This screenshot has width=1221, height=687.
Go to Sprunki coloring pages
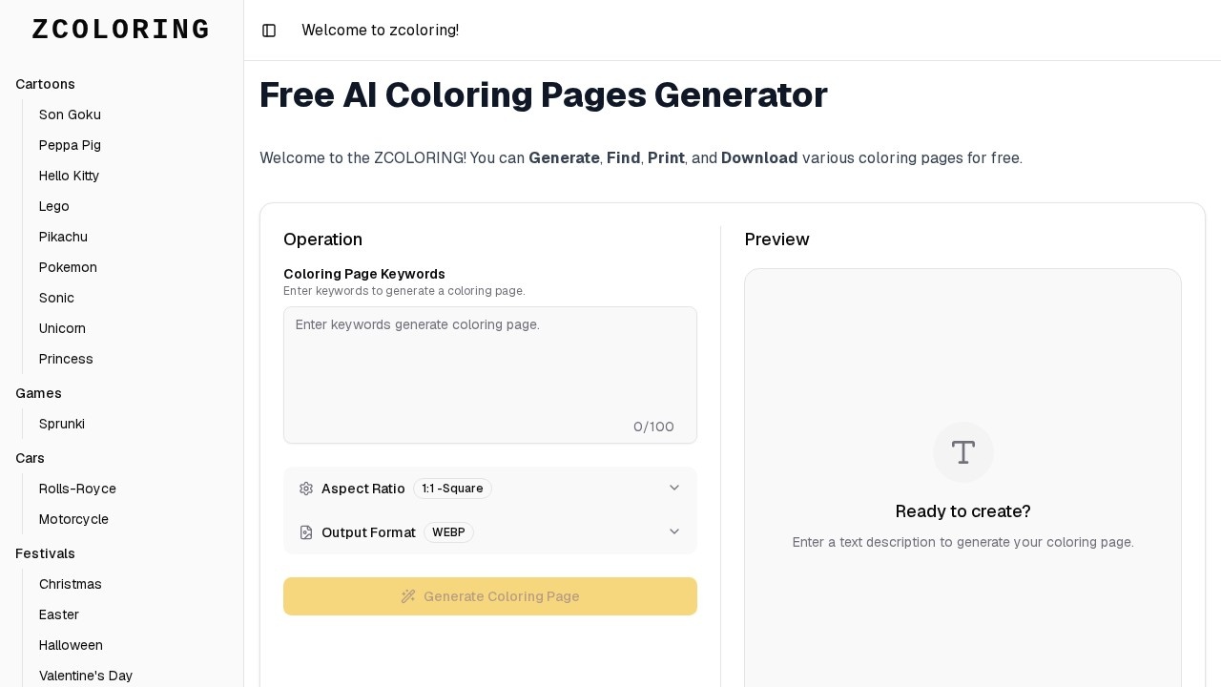click(x=62, y=424)
